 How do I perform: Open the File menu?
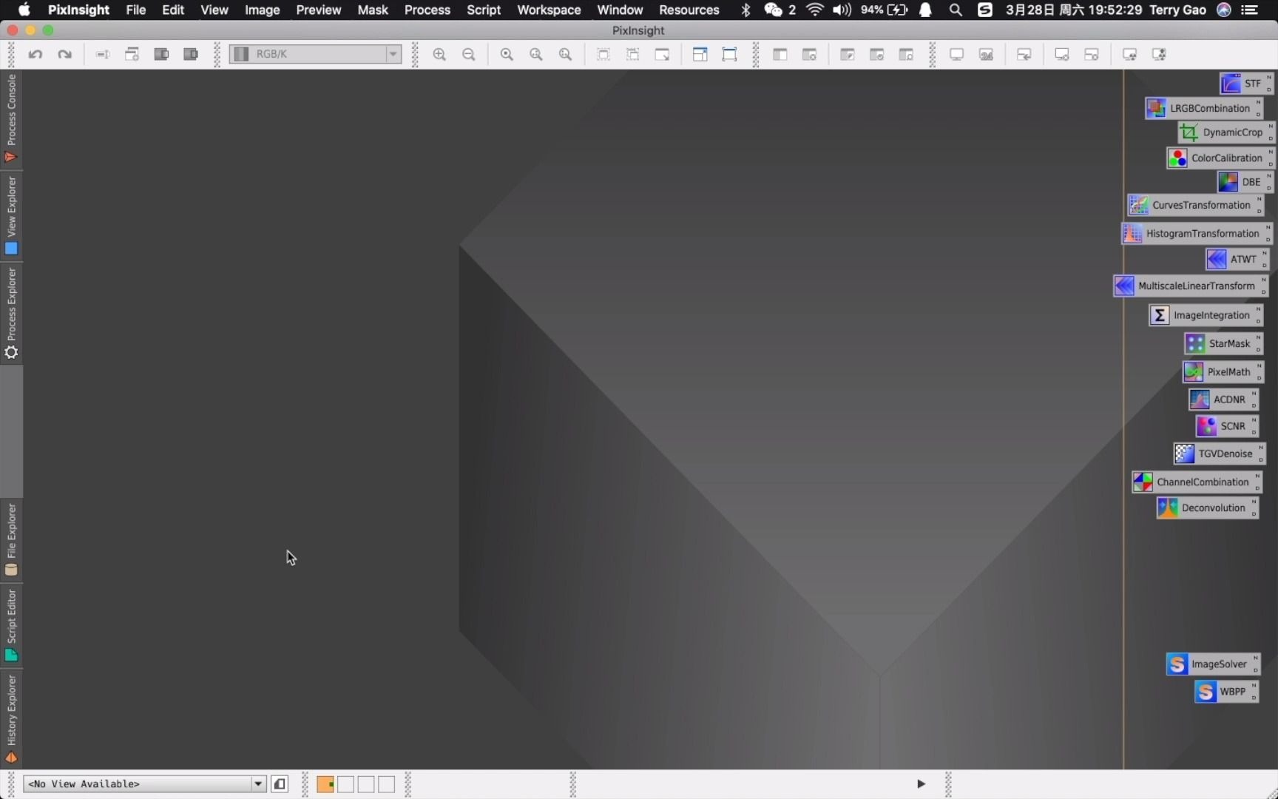[136, 10]
